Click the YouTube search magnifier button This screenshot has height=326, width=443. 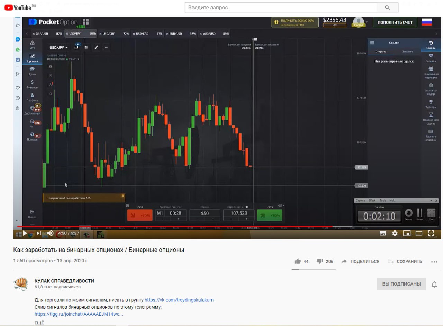click(x=387, y=8)
